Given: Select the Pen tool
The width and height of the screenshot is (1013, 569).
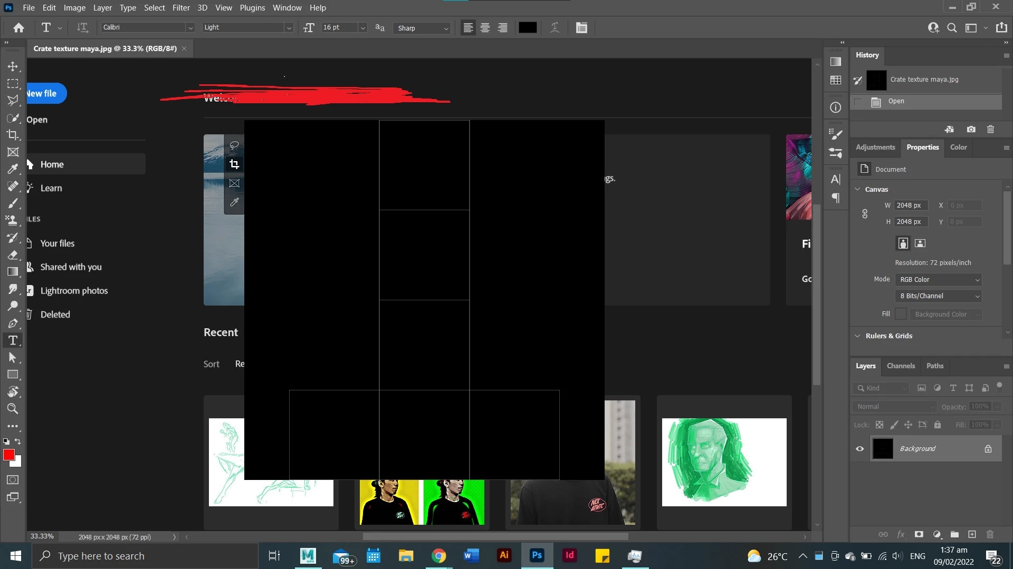Looking at the screenshot, I should pyautogui.click(x=13, y=323).
